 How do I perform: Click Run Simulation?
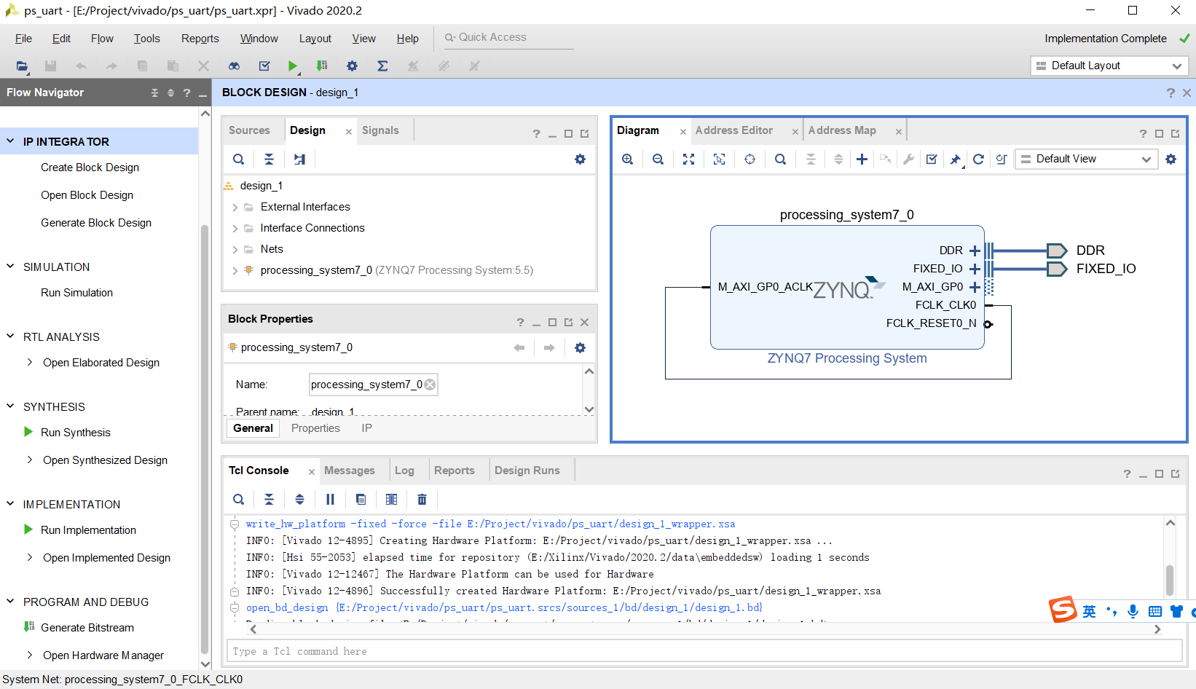[x=76, y=293]
